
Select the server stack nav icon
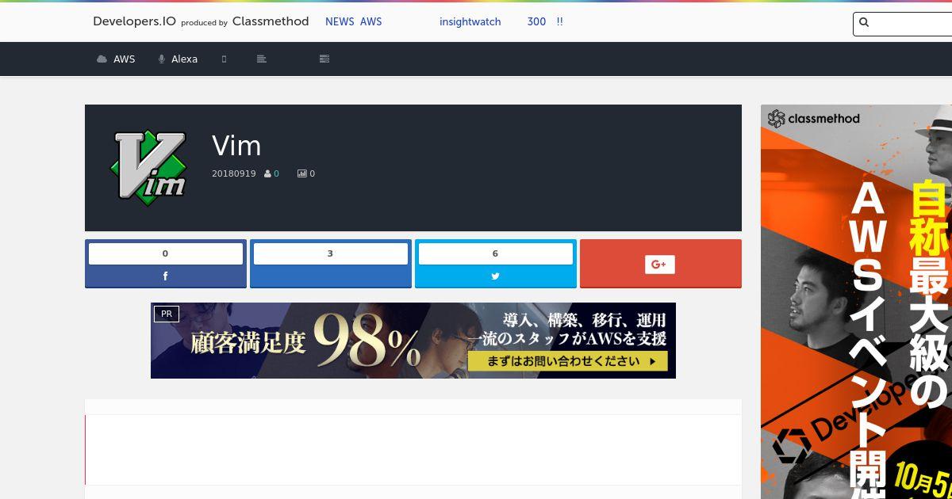coord(324,59)
